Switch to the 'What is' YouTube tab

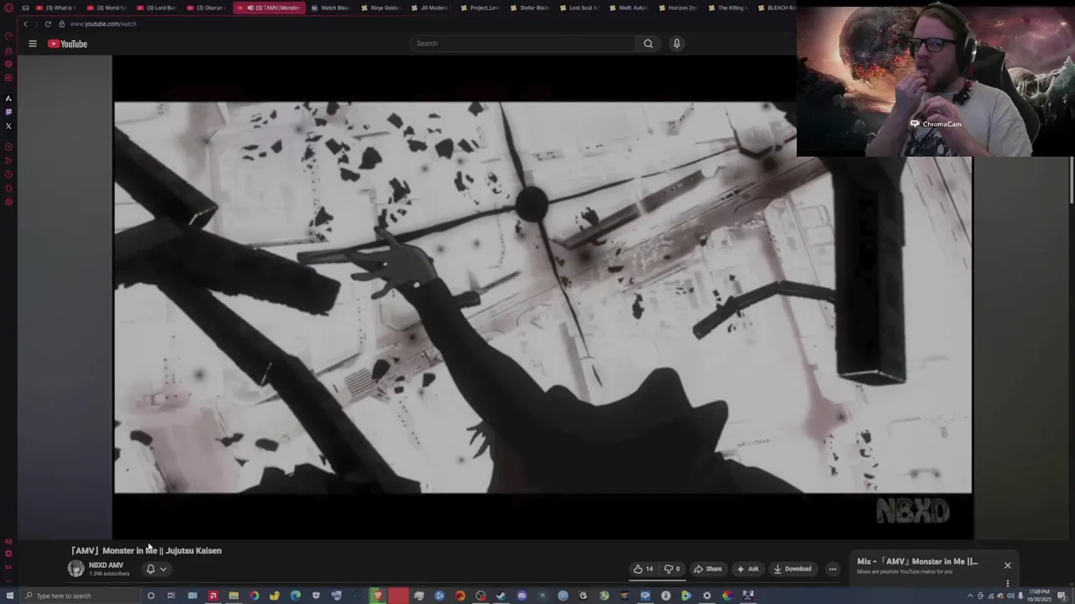pos(56,8)
